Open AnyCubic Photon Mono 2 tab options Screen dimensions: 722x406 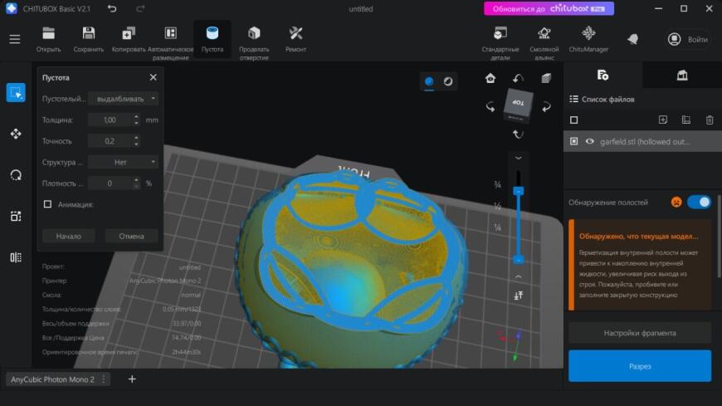tap(104, 379)
